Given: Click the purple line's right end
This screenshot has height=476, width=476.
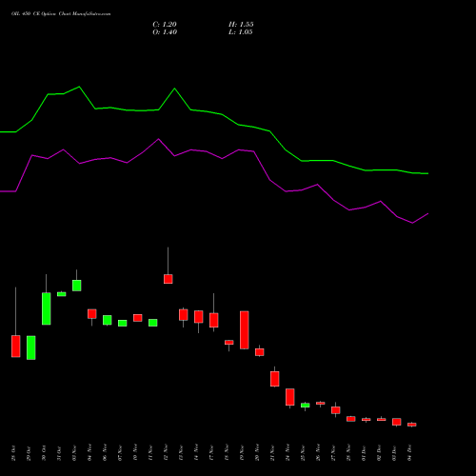Looking at the screenshot, I should pyautogui.click(x=427, y=214).
